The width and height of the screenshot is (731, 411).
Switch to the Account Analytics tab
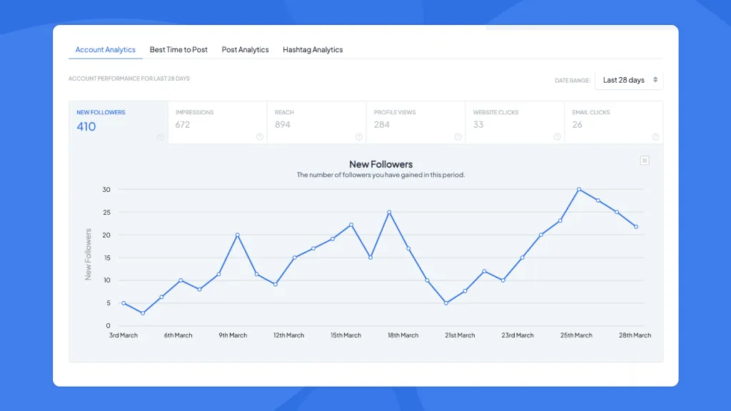106,49
